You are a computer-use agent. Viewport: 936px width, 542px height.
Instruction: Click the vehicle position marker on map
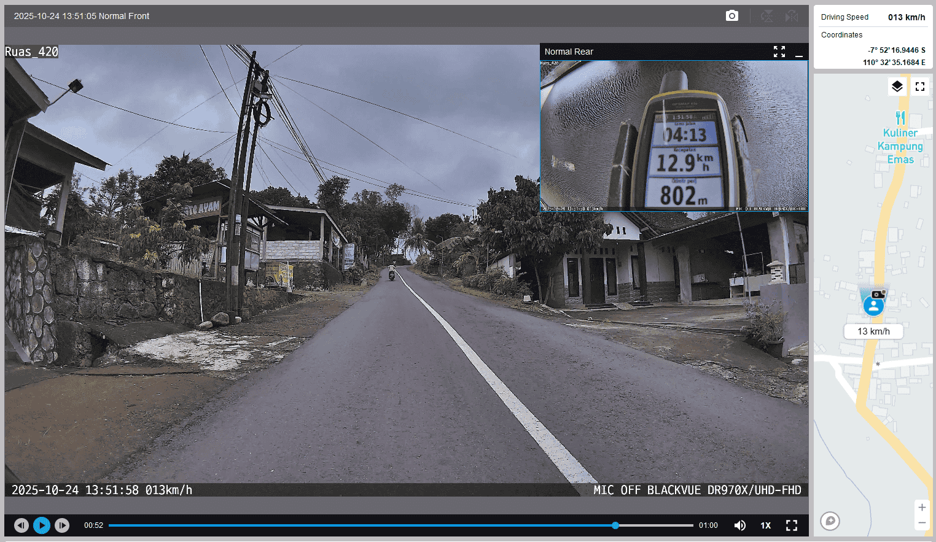pos(873,304)
